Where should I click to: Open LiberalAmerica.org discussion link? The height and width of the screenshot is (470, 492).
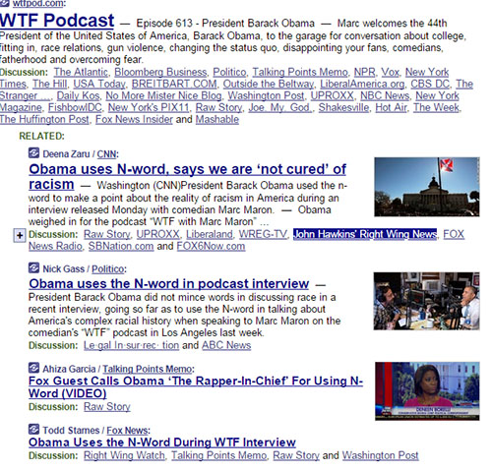pos(362,84)
